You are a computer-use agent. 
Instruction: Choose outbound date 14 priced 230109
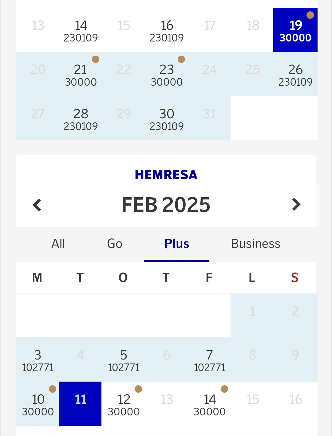pyautogui.click(x=81, y=30)
